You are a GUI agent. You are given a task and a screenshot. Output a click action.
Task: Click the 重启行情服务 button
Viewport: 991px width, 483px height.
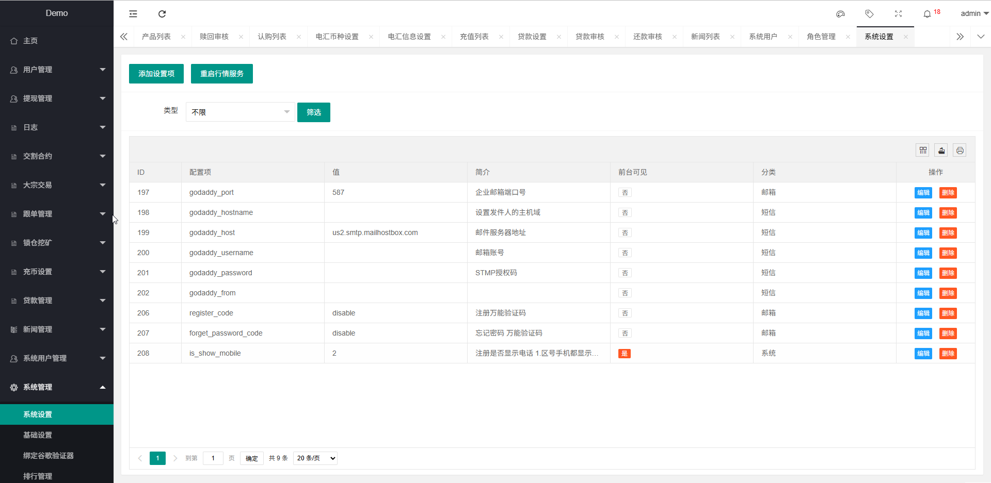point(222,74)
